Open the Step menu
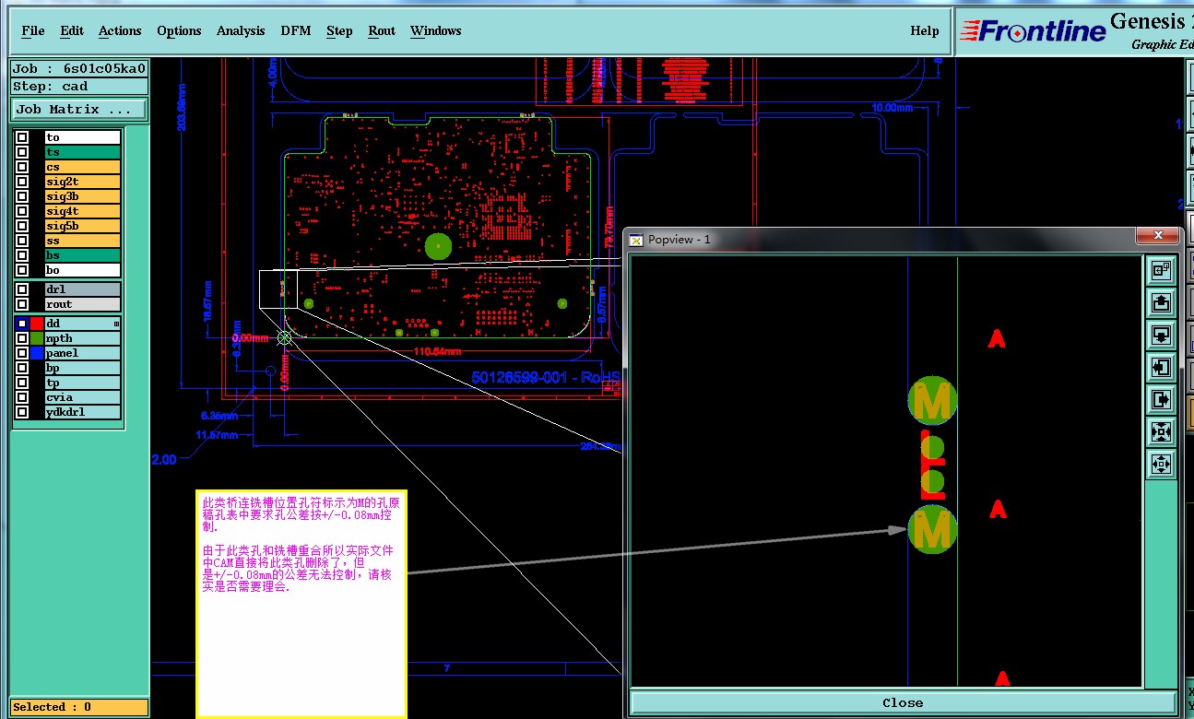This screenshot has height=719, width=1194. [339, 30]
